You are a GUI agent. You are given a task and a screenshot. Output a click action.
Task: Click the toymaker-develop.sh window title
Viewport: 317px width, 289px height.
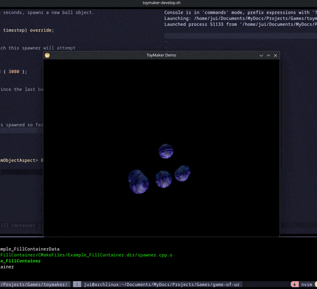pos(162,3)
